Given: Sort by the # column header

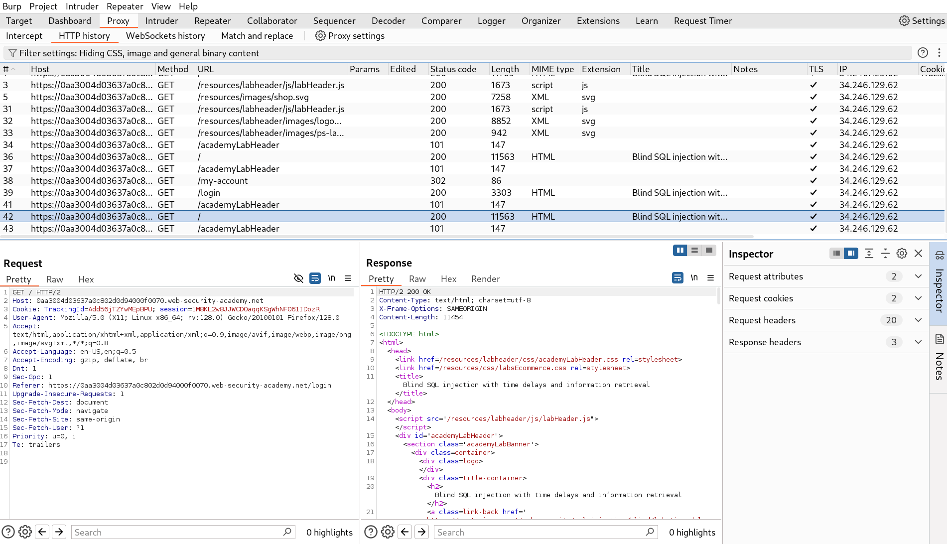Looking at the screenshot, I should [x=14, y=69].
